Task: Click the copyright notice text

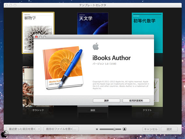Action: (121, 85)
